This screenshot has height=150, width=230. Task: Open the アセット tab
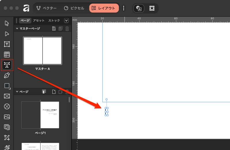point(39,20)
